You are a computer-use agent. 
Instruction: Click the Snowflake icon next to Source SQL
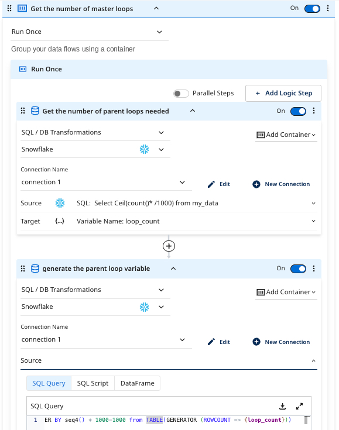[x=60, y=203]
